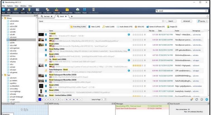
Task: Open the Home toolbar icon
Action: [x=9, y=11]
